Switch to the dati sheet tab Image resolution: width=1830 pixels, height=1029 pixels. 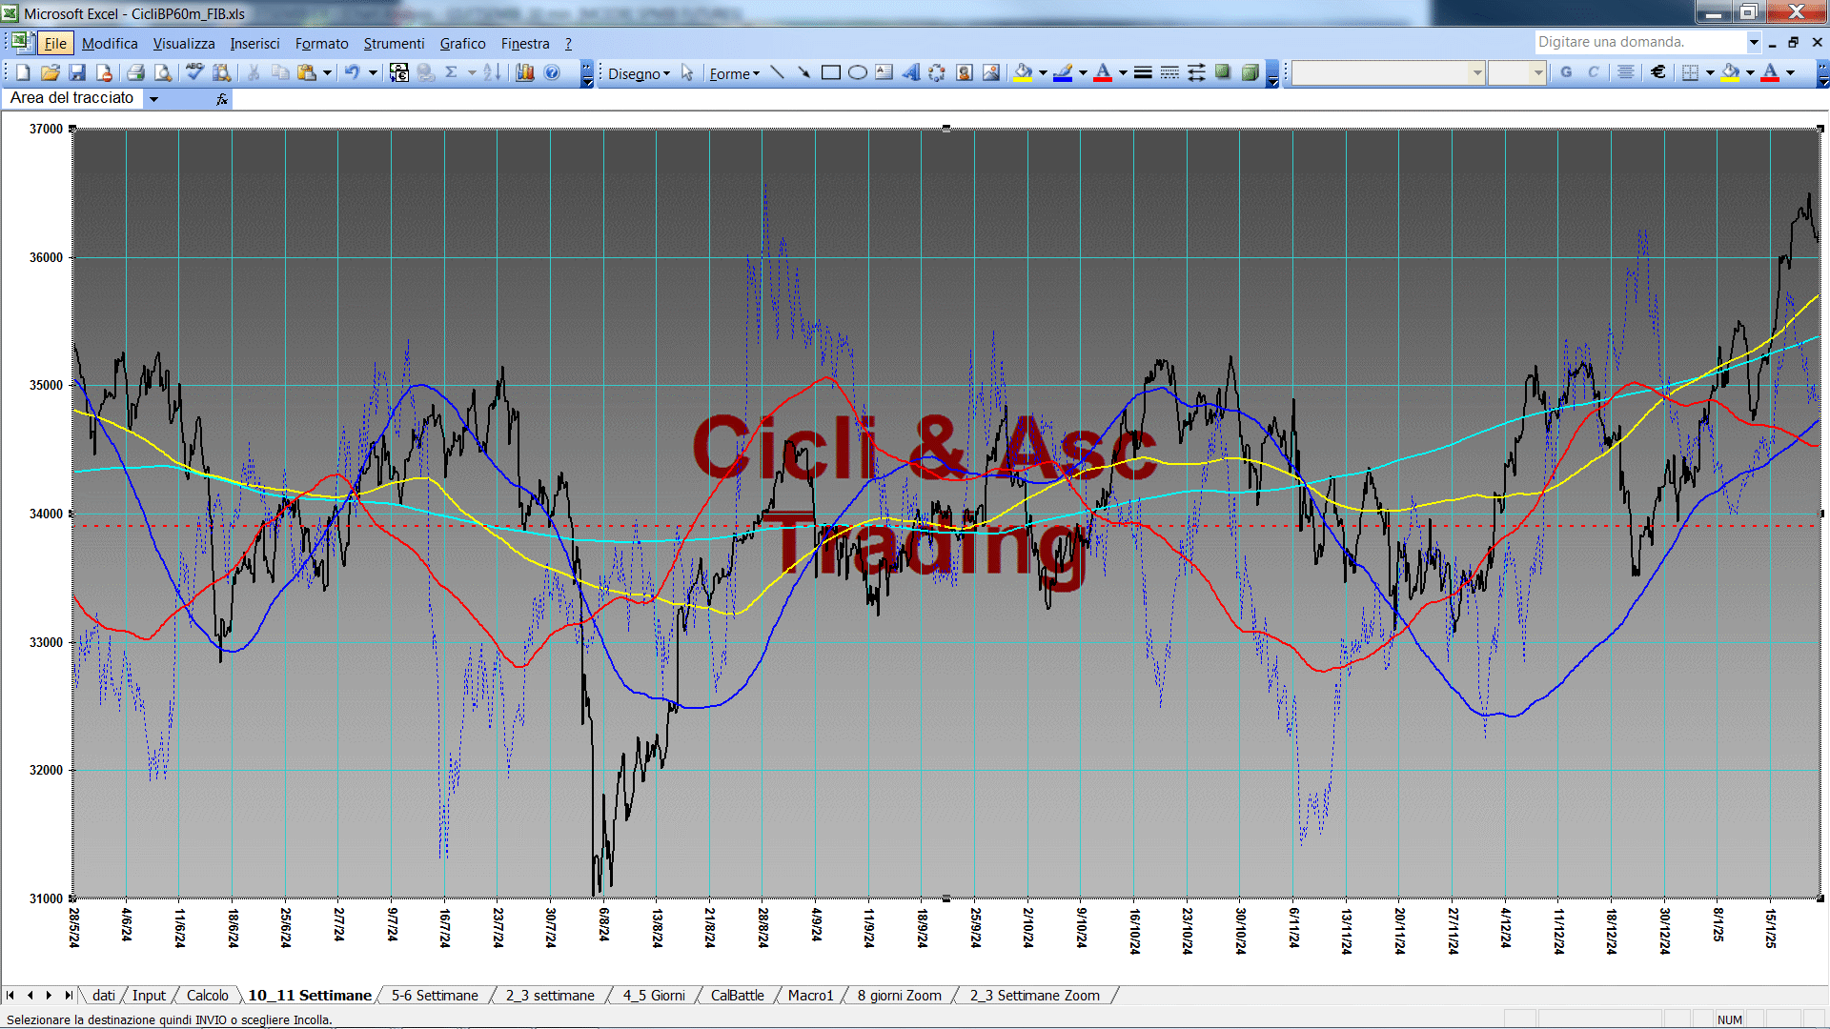pyautogui.click(x=104, y=996)
